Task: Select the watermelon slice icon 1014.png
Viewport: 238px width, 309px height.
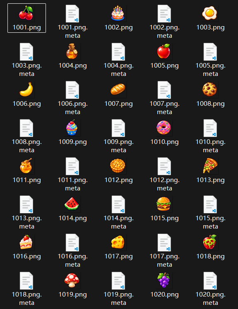Action: 72,204
